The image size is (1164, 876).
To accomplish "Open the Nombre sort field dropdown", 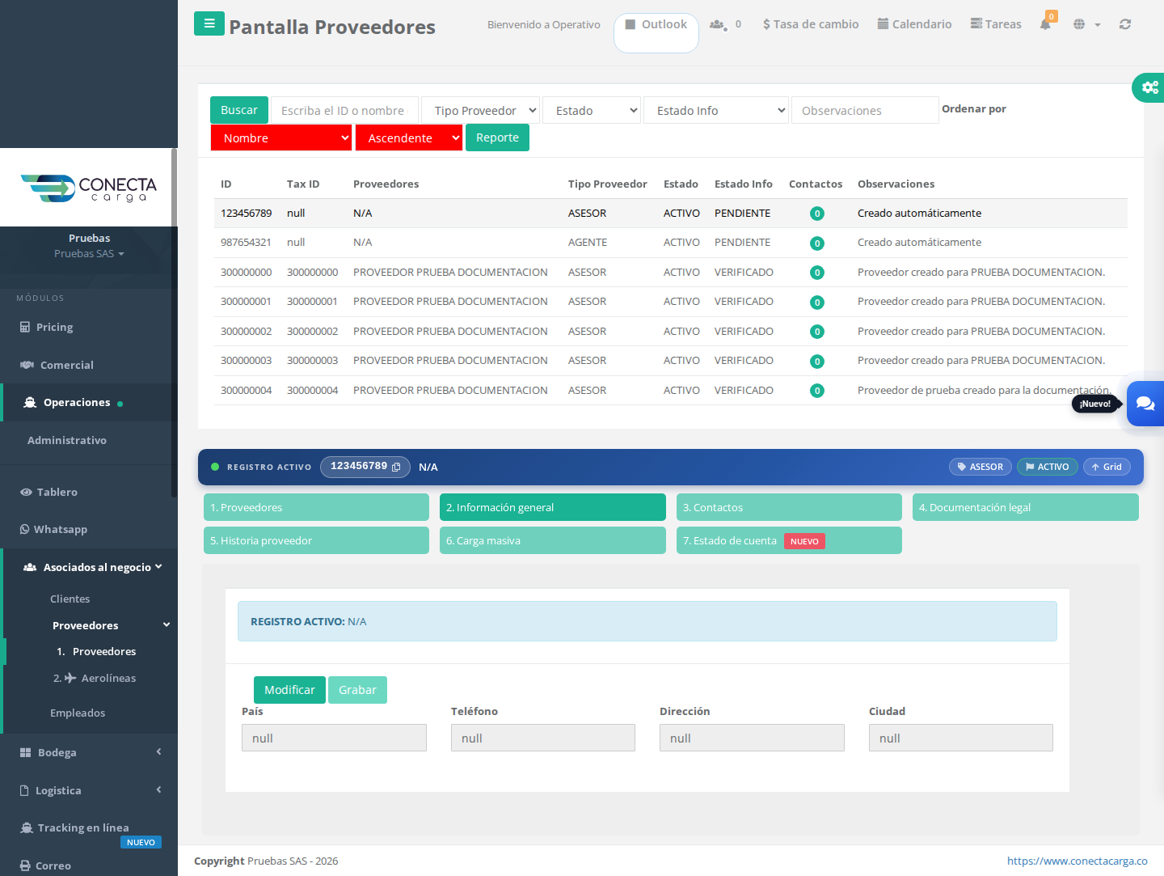I will click(281, 138).
